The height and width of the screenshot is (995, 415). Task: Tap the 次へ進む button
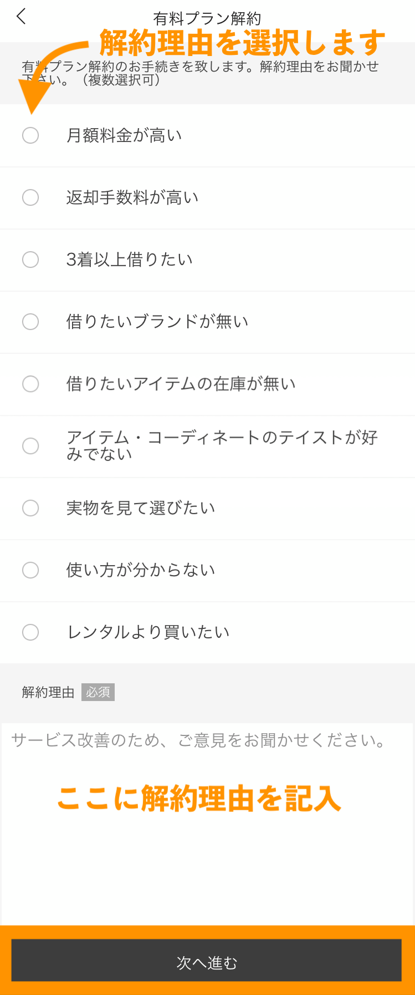207,962
